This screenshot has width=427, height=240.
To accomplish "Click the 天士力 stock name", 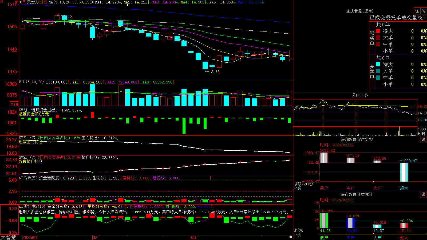I will (33, 2).
